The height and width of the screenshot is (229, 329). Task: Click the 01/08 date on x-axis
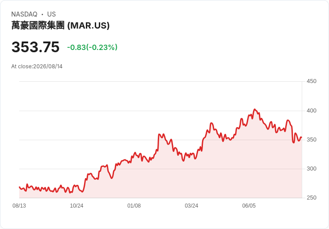134,206
